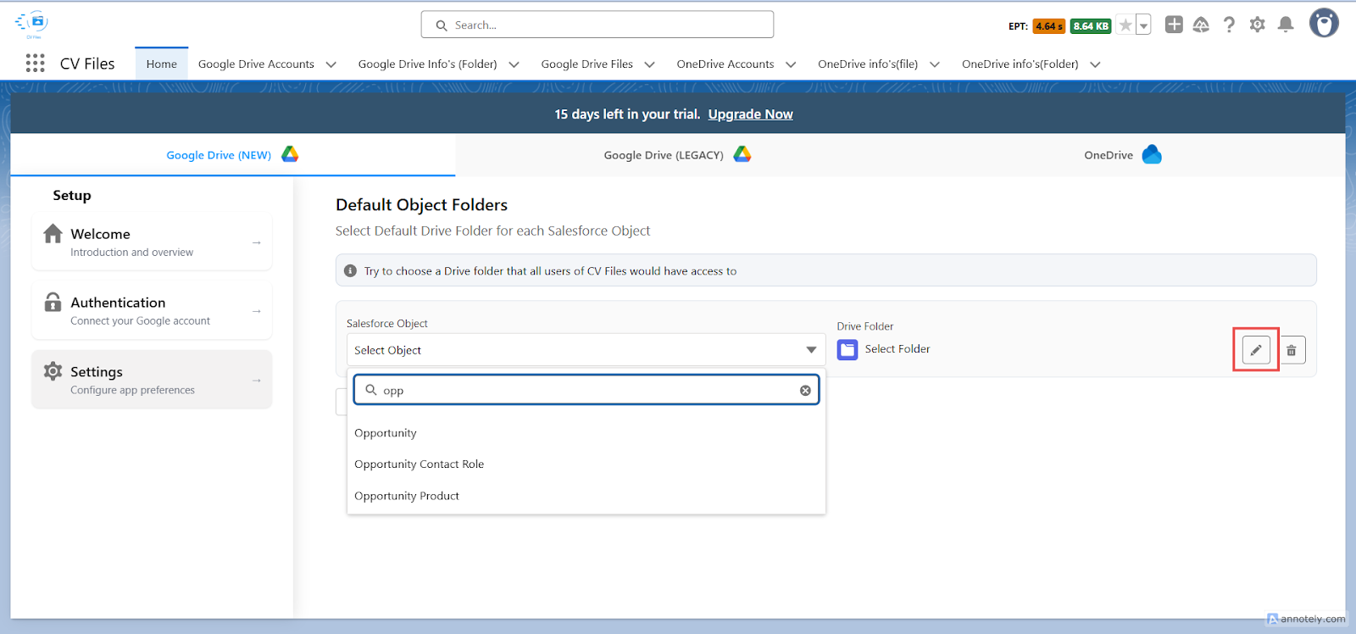Open the Authentication setup step
The height and width of the screenshot is (634, 1356).
152,310
